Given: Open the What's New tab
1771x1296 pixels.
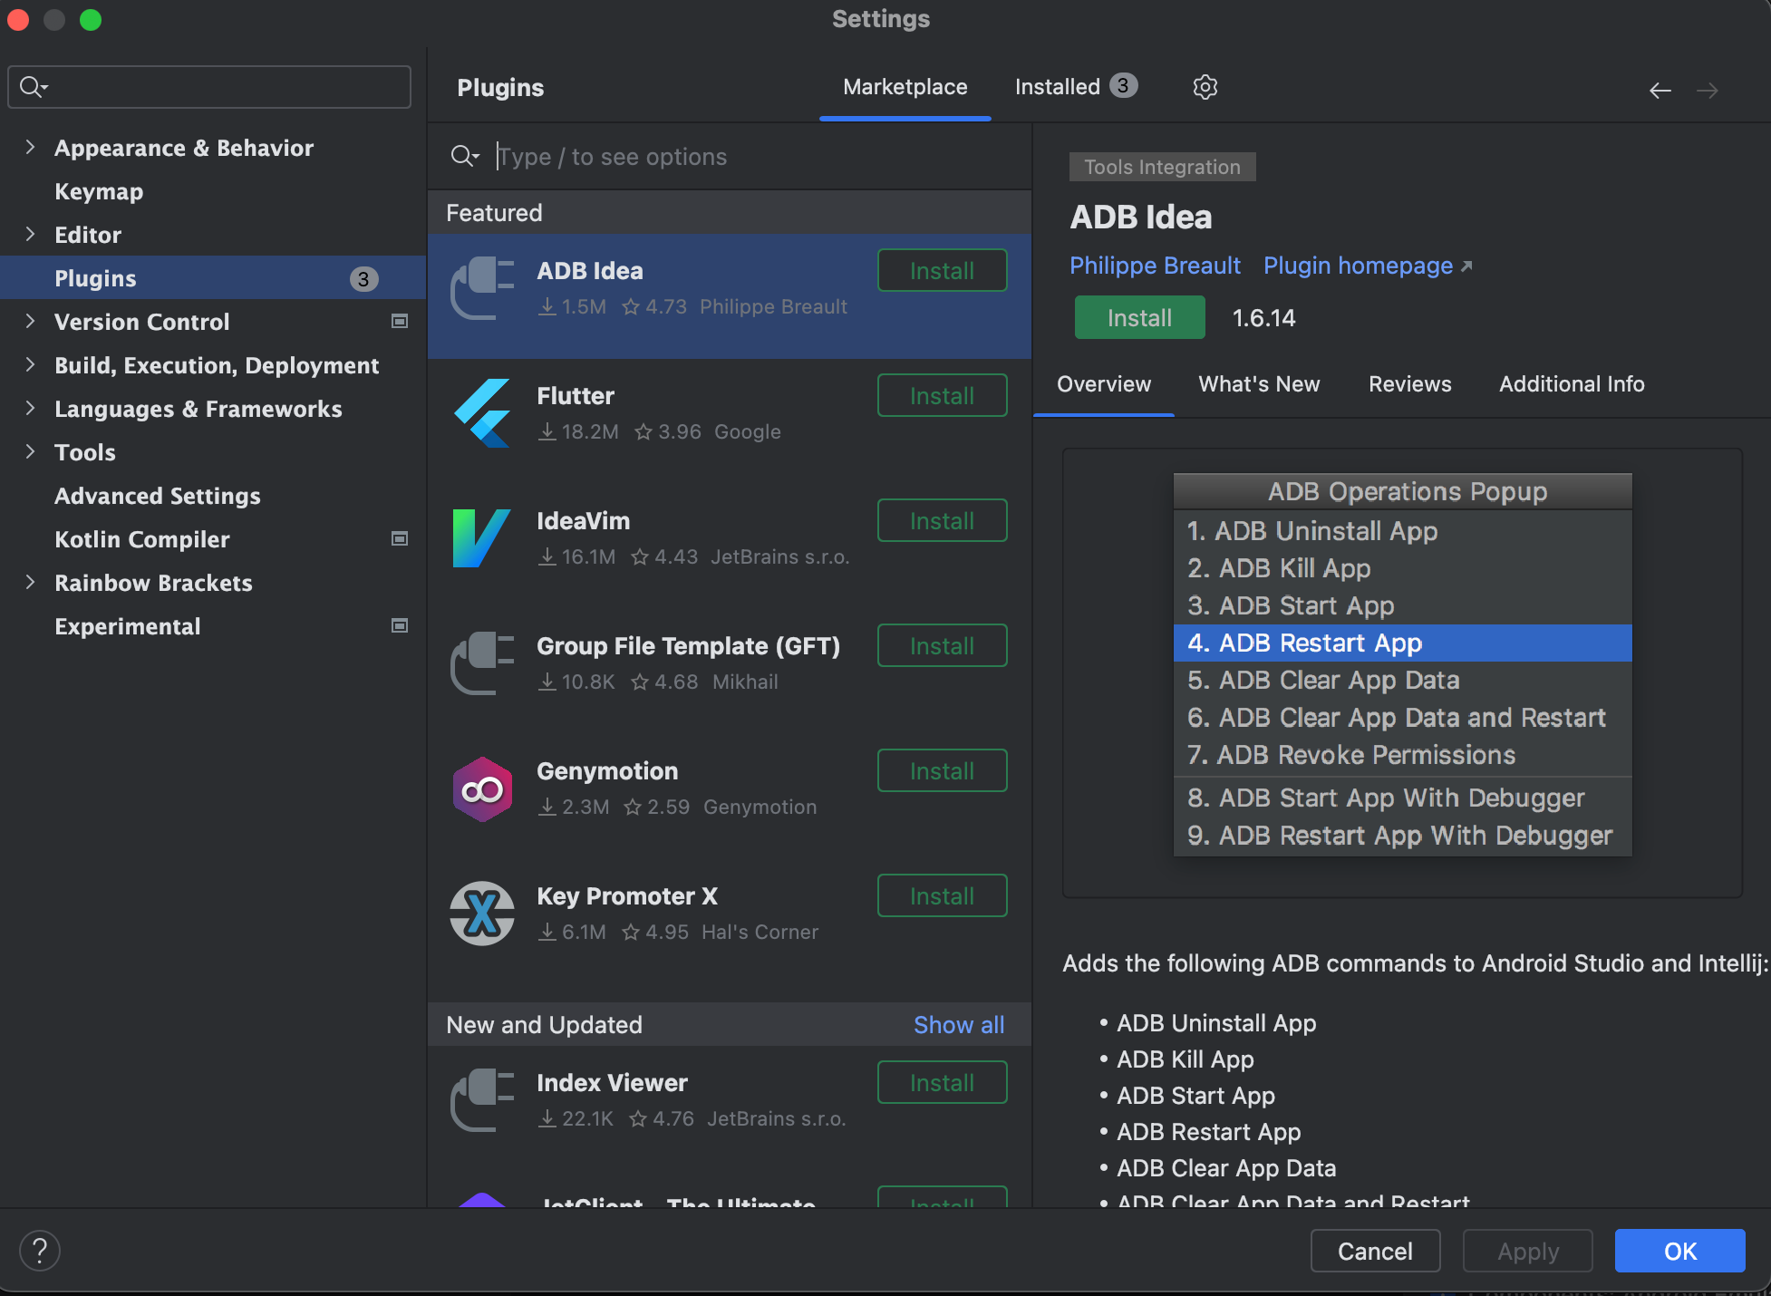Looking at the screenshot, I should (x=1259, y=384).
